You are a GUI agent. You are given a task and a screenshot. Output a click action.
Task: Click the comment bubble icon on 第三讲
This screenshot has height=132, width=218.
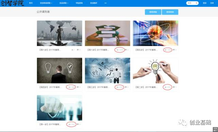click(126, 87)
